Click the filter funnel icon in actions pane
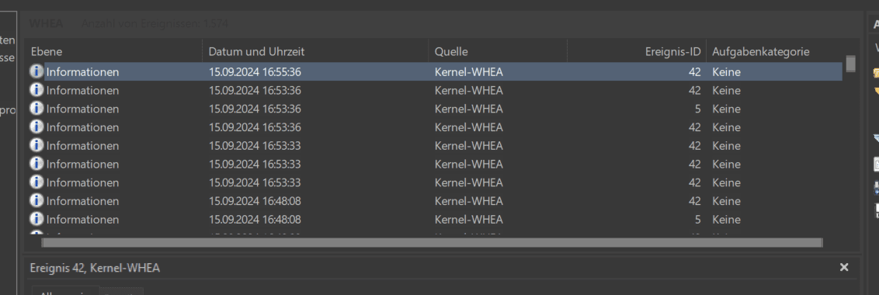Image resolution: width=879 pixels, height=295 pixels. [876, 138]
